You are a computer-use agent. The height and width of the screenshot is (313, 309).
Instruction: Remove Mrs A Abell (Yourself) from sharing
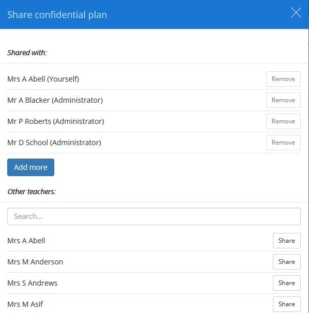tap(283, 79)
